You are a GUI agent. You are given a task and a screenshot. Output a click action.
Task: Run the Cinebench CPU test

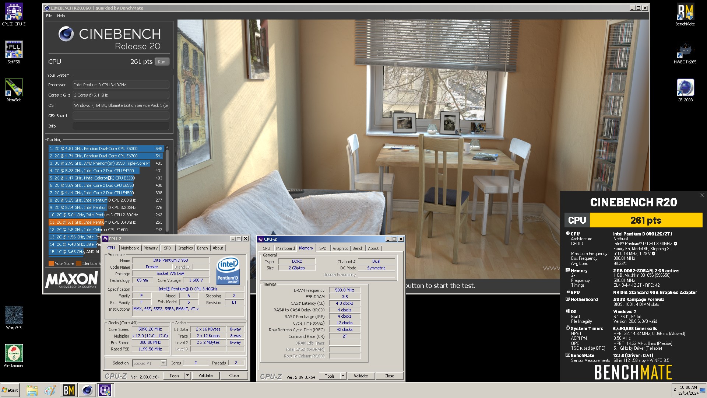point(162,62)
